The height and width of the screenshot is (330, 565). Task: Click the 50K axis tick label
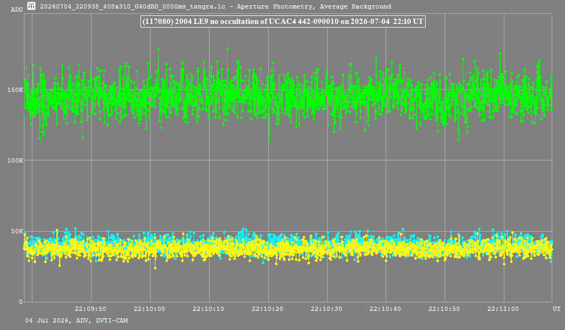click(x=16, y=231)
